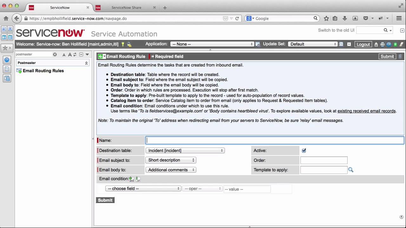Click the condition value input field
The image size is (406, 228).
pyautogui.click(x=247, y=189)
